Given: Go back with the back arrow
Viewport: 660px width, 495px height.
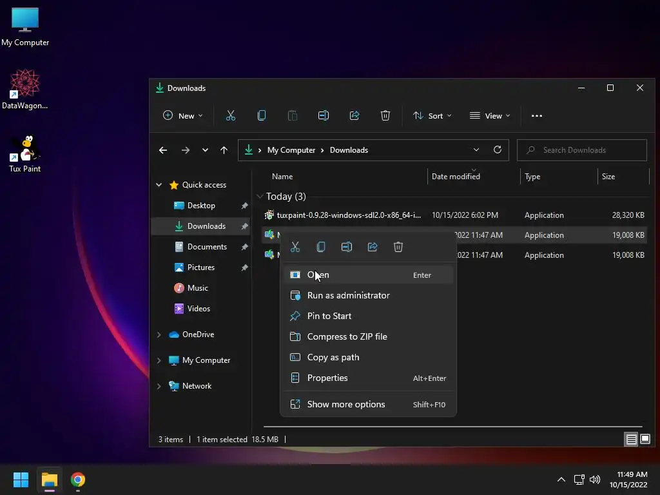Looking at the screenshot, I should [163, 150].
